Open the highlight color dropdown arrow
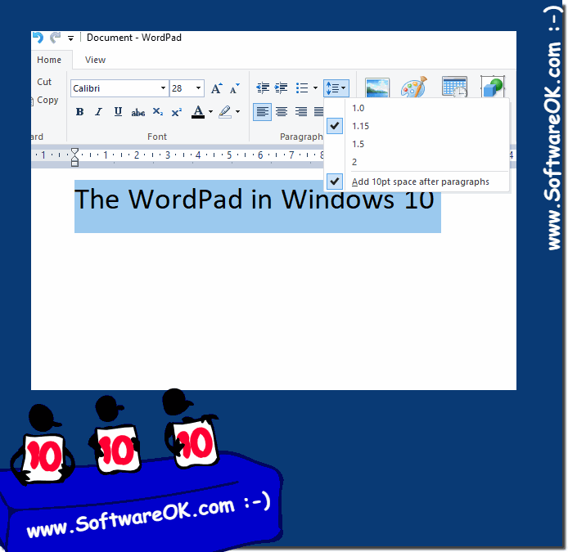The width and height of the screenshot is (568, 552). 237,112
